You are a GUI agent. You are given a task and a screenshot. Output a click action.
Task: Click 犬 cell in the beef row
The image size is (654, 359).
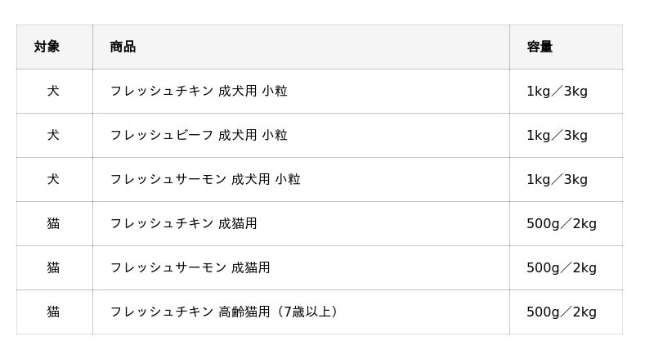tap(55, 135)
